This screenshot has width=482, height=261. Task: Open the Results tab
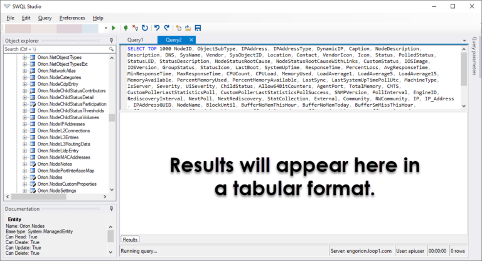pos(130,240)
